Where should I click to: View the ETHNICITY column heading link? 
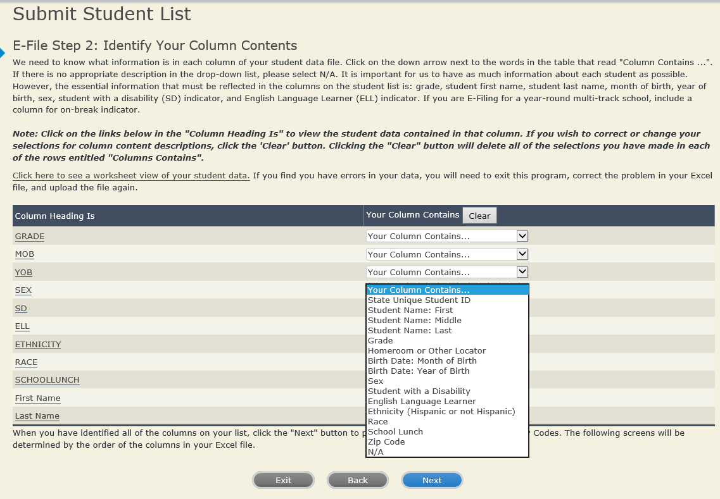(38, 345)
